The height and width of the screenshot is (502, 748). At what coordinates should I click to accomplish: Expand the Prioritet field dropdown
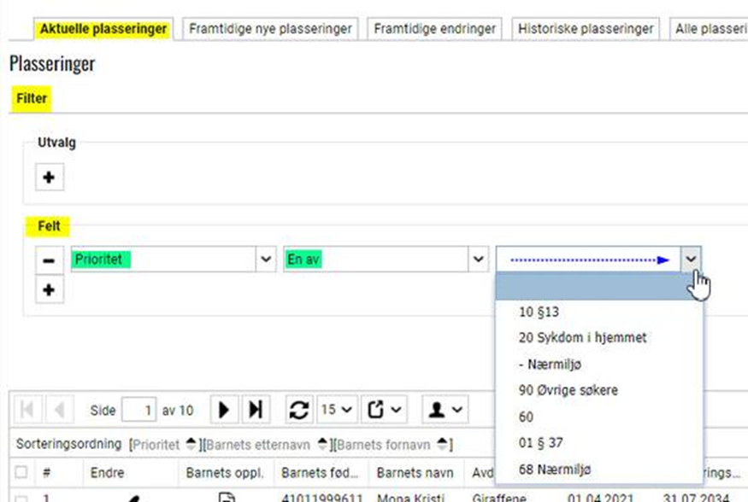click(x=265, y=260)
